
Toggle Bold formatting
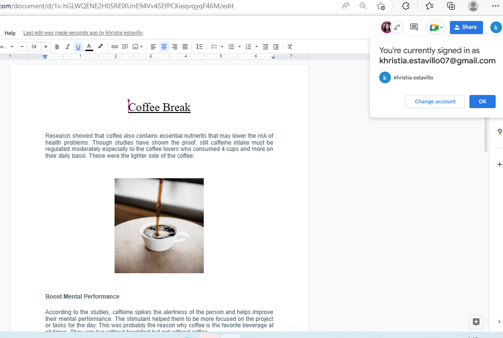click(57, 47)
